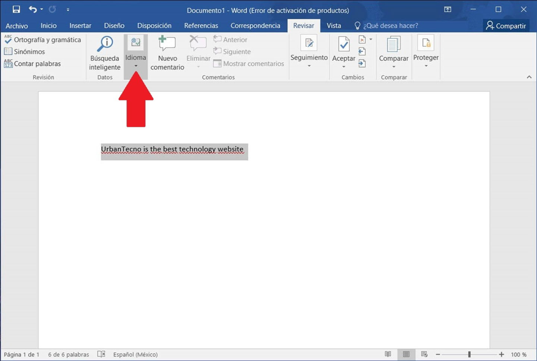Switch to the Inicio tab

(48, 25)
